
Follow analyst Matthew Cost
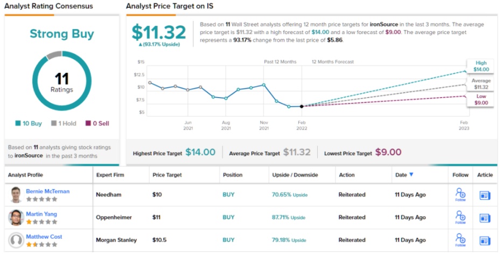tap(460, 240)
